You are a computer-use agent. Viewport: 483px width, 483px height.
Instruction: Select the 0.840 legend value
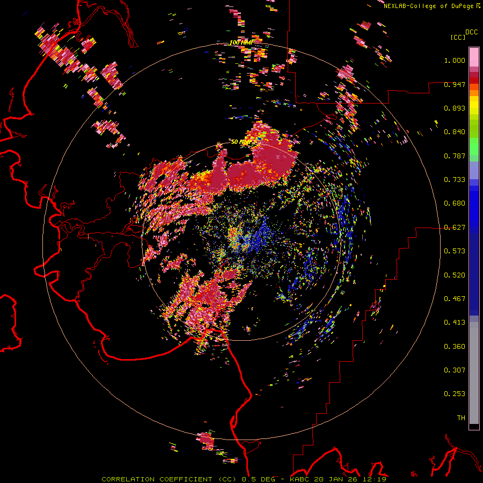455,132
